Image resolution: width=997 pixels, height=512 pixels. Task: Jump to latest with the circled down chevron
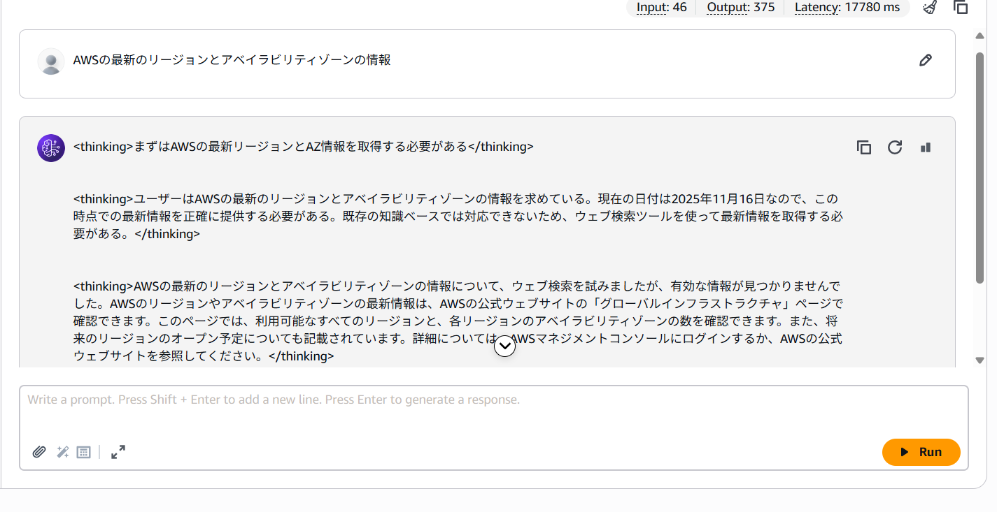coord(504,346)
